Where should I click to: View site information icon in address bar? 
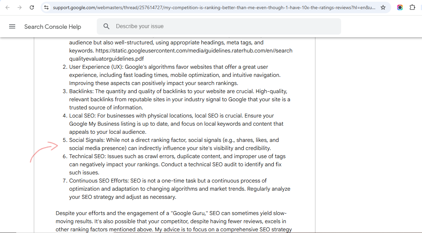point(46,7)
